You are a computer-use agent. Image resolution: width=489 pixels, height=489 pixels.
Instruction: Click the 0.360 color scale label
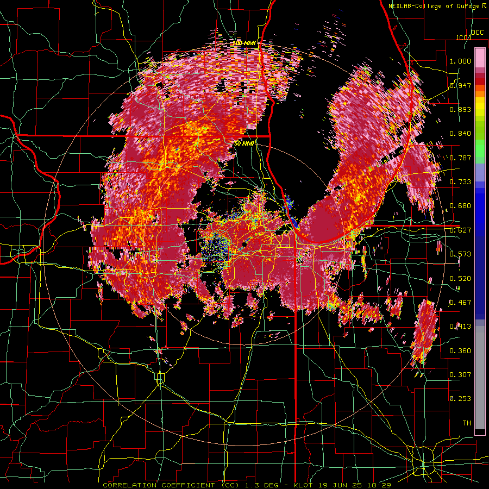pyautogui.click(x=460, y=351)
